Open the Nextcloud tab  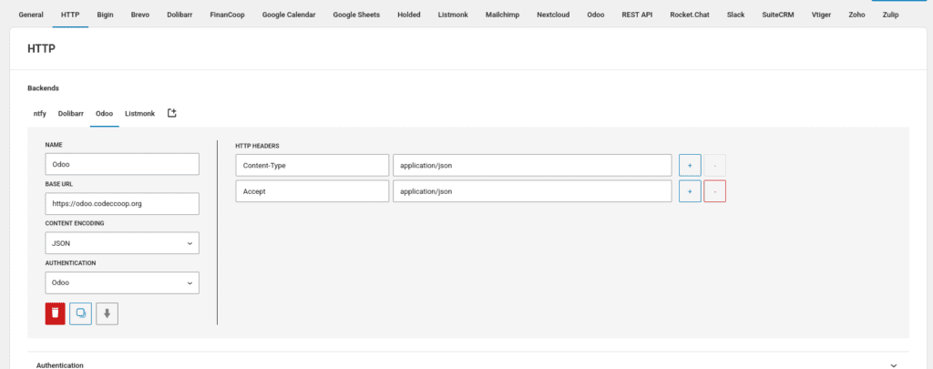(553, 15)
